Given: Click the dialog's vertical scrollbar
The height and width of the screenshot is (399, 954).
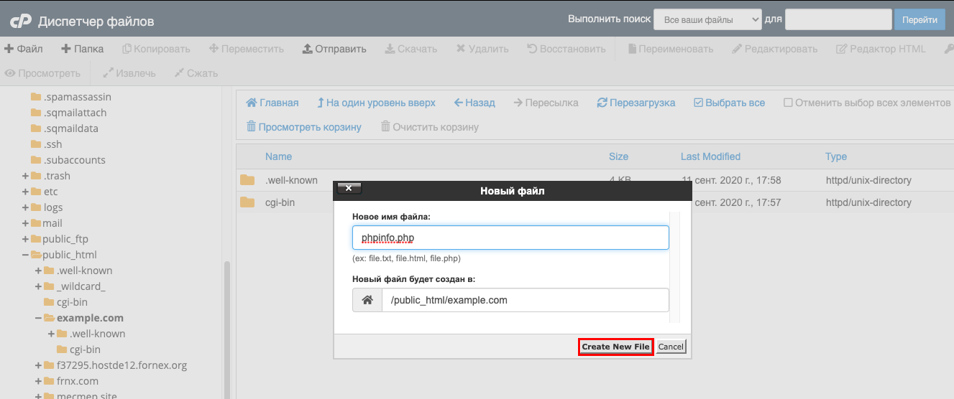Looking at the screenshot, I should (675, 267).
